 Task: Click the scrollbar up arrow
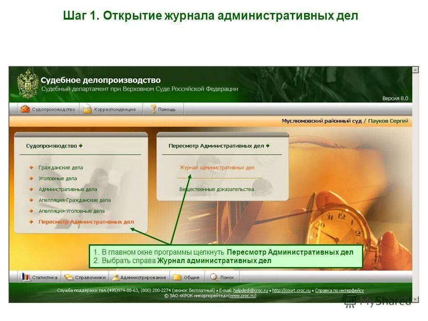click(x=416, y=70)
